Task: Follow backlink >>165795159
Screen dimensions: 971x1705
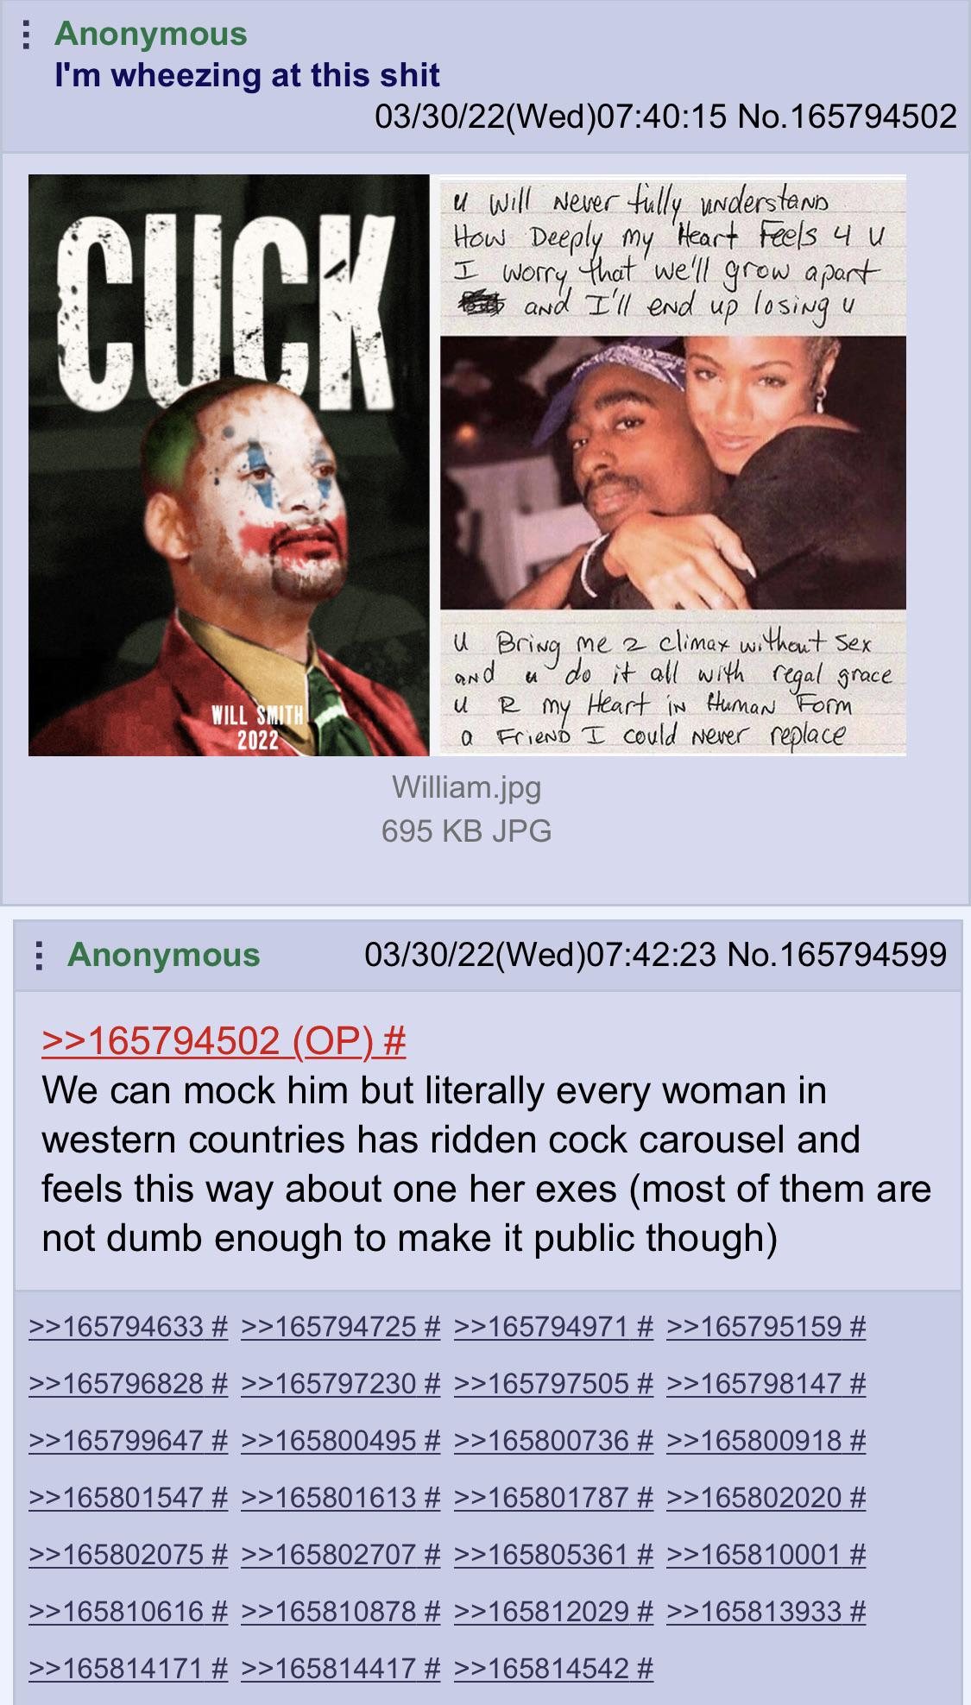Action: click(x=766, y=1325)
